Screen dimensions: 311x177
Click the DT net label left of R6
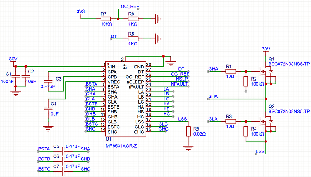pyautogui.click(x=114, y=36)
